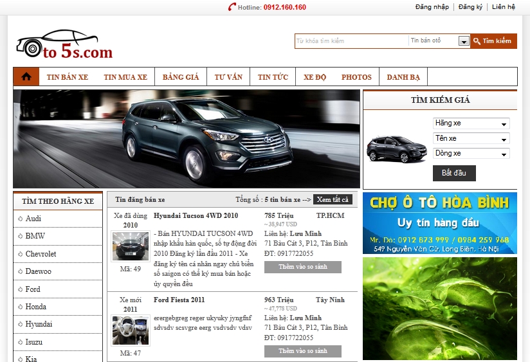Click the 785 Triệu price text
Viewport: 530px width, 362px height.
[279, 215]
